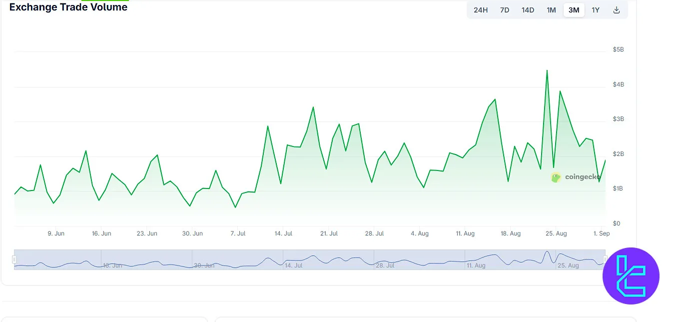Click the $5B y-axis label
This screenshot has height=322, width=677.
(x=618, y=49)
